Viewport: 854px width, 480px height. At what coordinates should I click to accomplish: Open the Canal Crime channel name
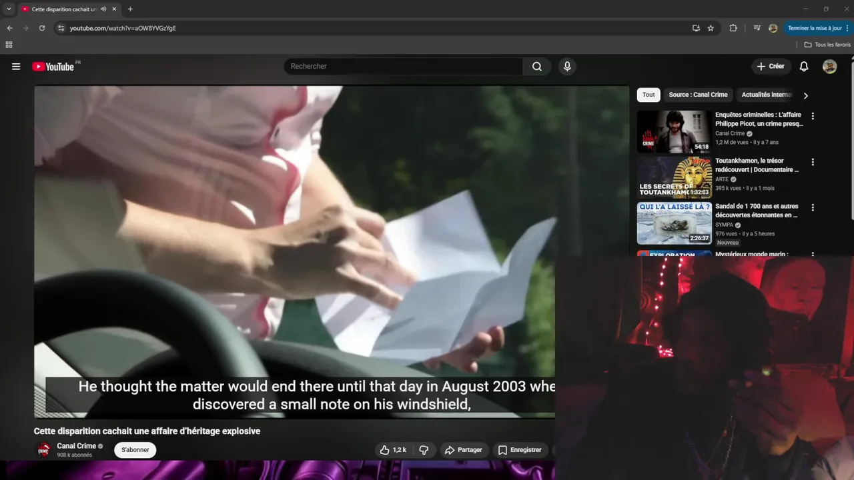pyautogui.click(x=77, y=446)
